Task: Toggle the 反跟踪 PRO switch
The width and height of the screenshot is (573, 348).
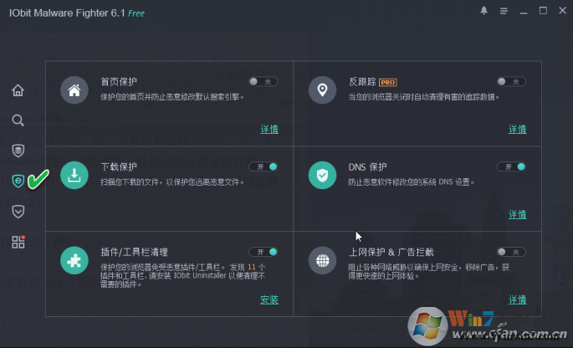Action: click(x=511, y=82)
